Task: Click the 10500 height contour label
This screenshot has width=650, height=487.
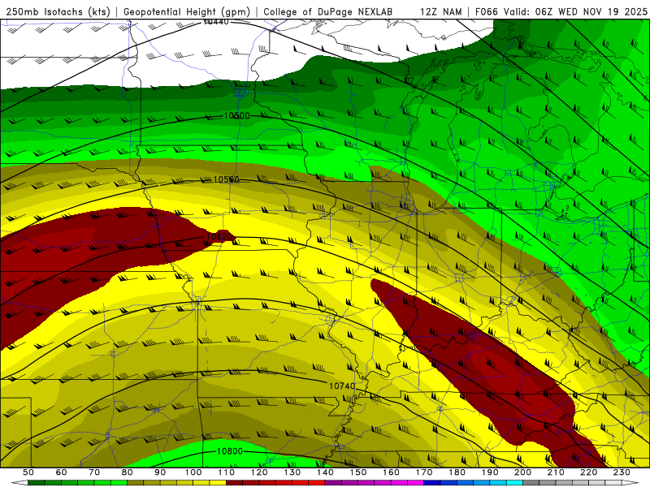Action: click(236, 115)
